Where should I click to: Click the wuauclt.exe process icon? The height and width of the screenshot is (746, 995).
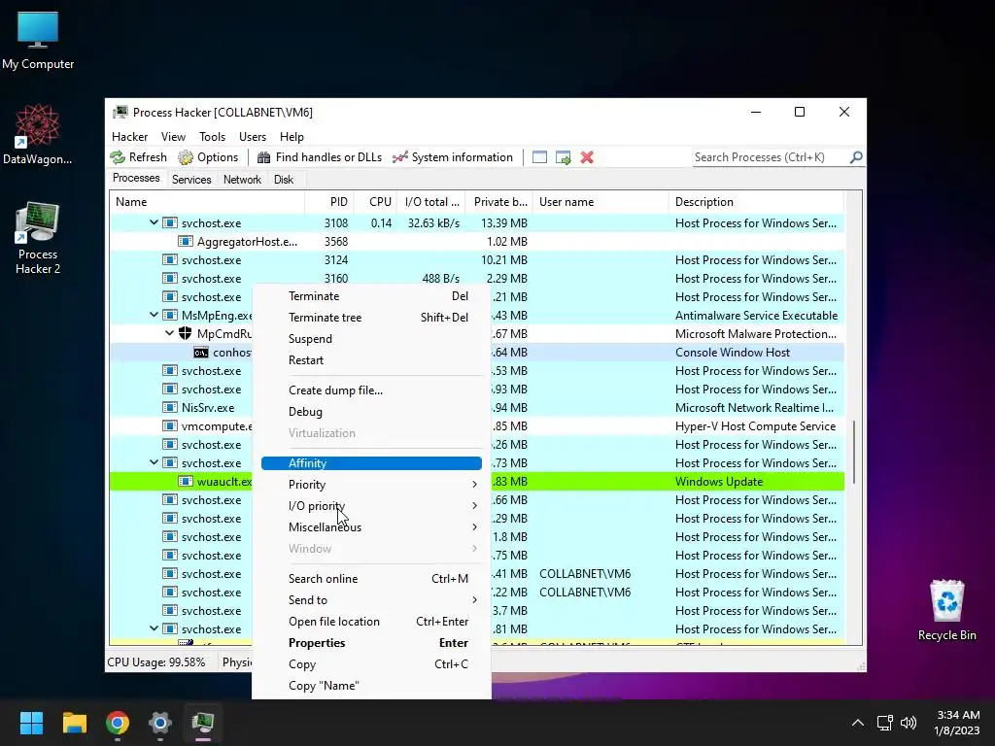(185, 482)
